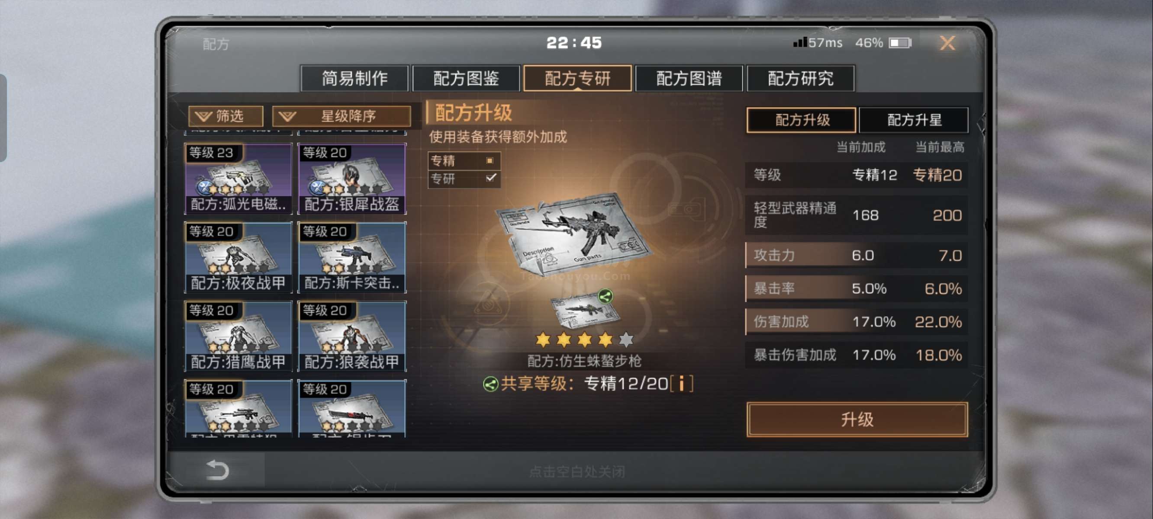Image resolution: width=1153 pixels, height=519 pixels.
Task: Click the green shared-level icon
Action: pyautogui.click(x=490, y=384)
